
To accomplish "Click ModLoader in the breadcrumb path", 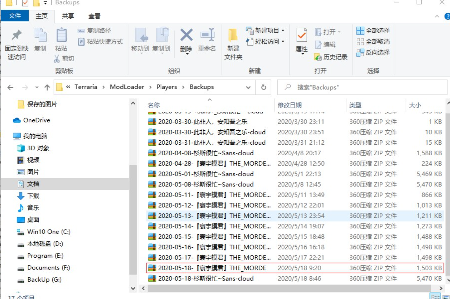I will (x=127, y=87).
